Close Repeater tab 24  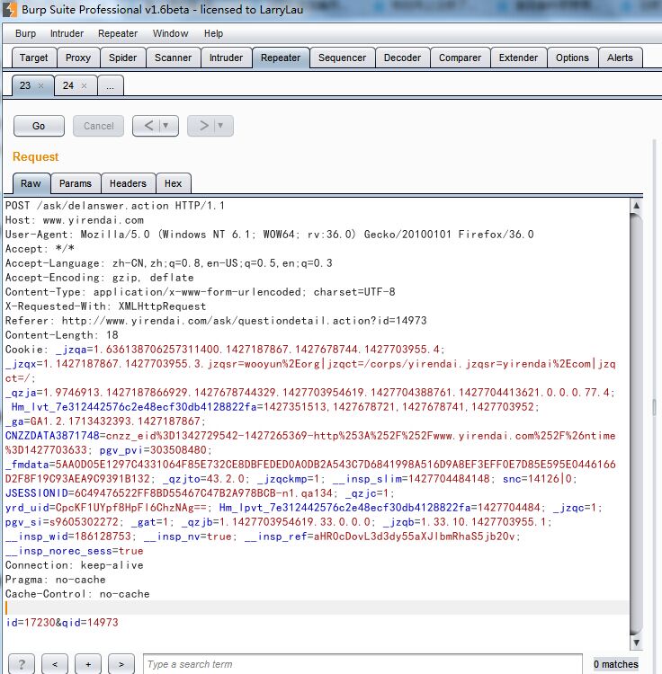(x=84, y=86)
